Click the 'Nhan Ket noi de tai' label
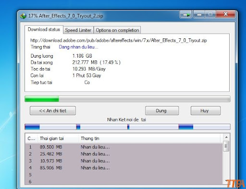This screenshot has width=246, height=189. pyautogui.click(x=126, y=119)
